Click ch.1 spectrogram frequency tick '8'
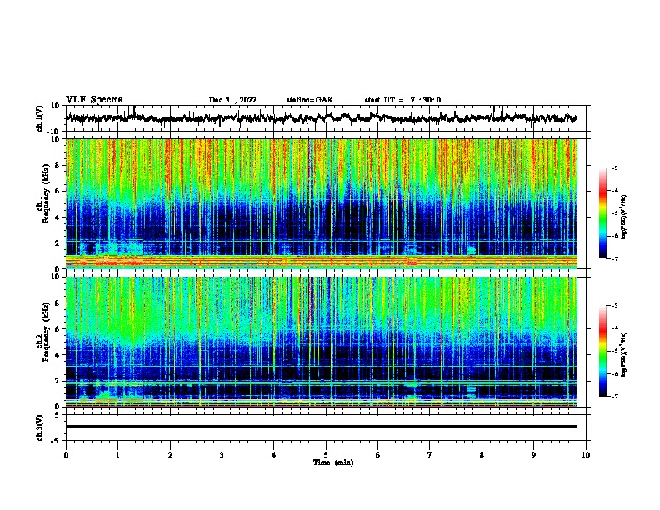Image resolution: width=660 pixels, height=510 pixels. pos(57,165)
